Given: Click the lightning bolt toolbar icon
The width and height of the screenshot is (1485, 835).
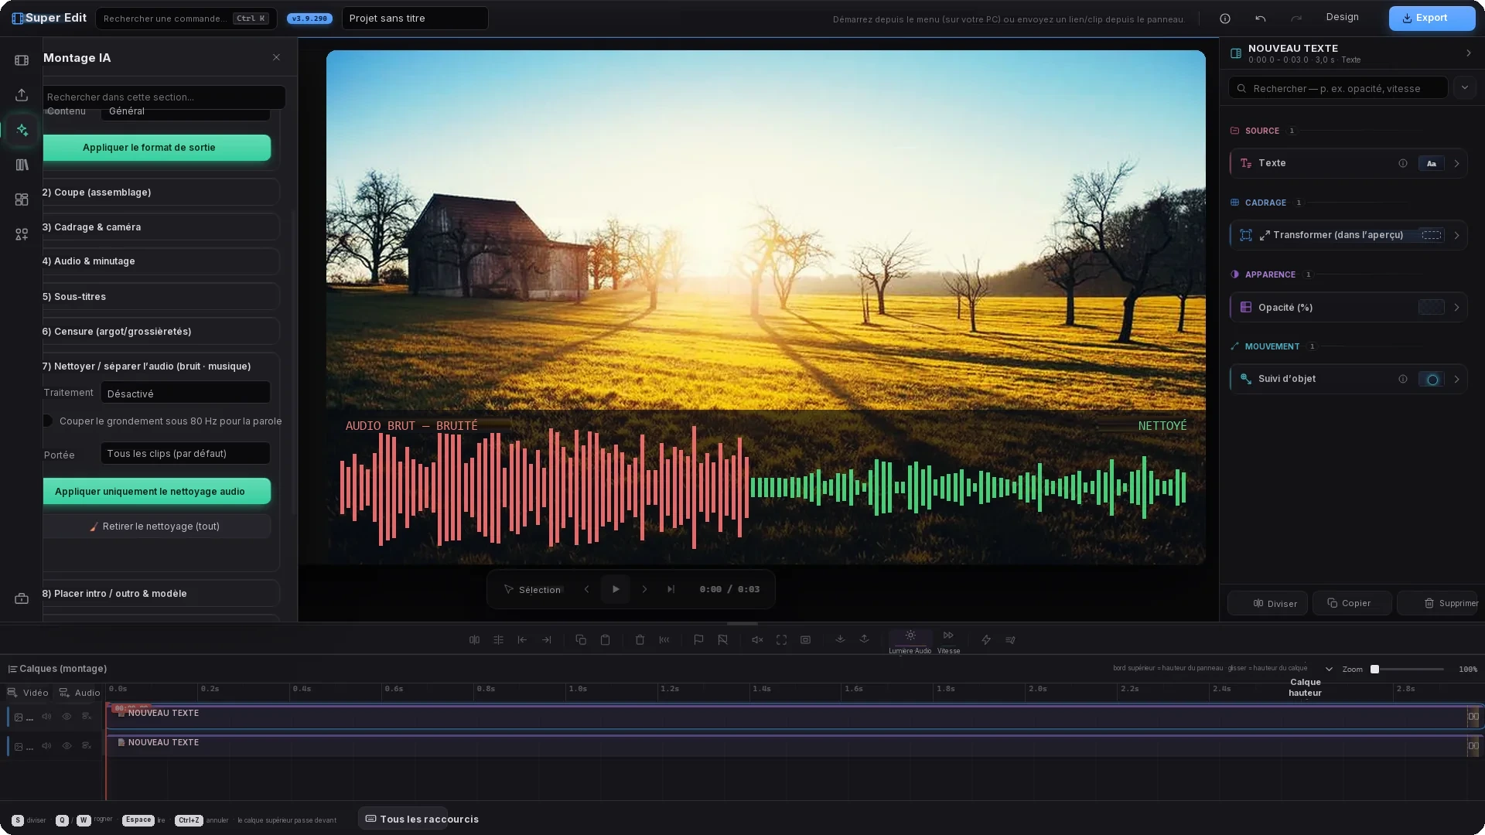Looking at the screenshot, I should [986, 639].
